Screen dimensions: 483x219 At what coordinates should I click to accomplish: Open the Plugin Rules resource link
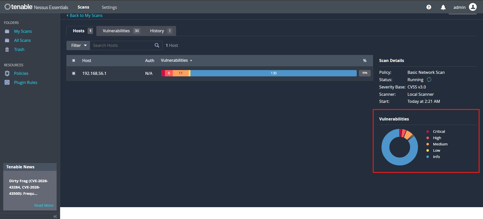[26, 82]
